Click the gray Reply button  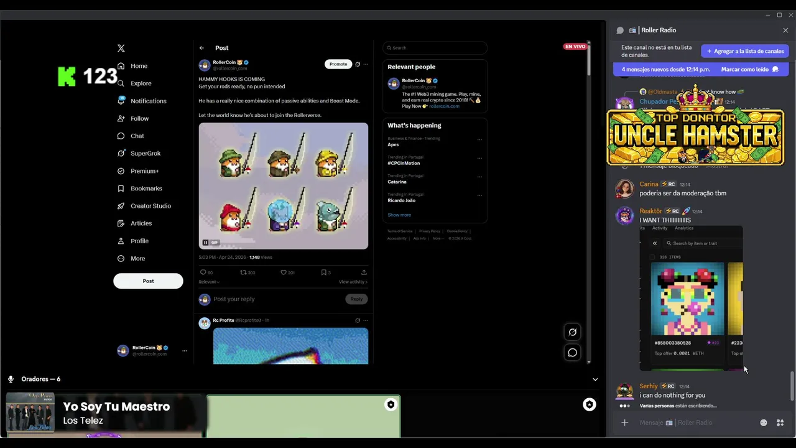point(356,299)
